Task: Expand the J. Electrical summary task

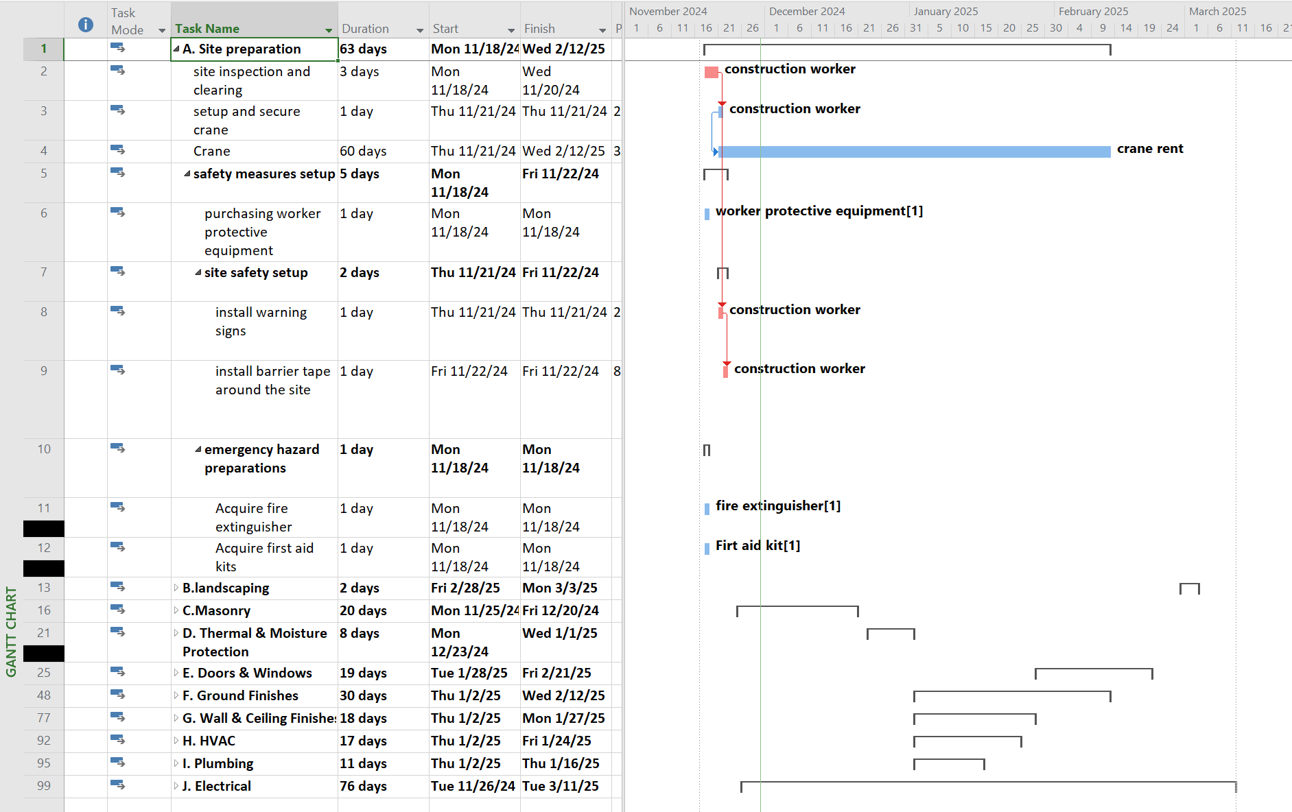Action: point(176,786)
